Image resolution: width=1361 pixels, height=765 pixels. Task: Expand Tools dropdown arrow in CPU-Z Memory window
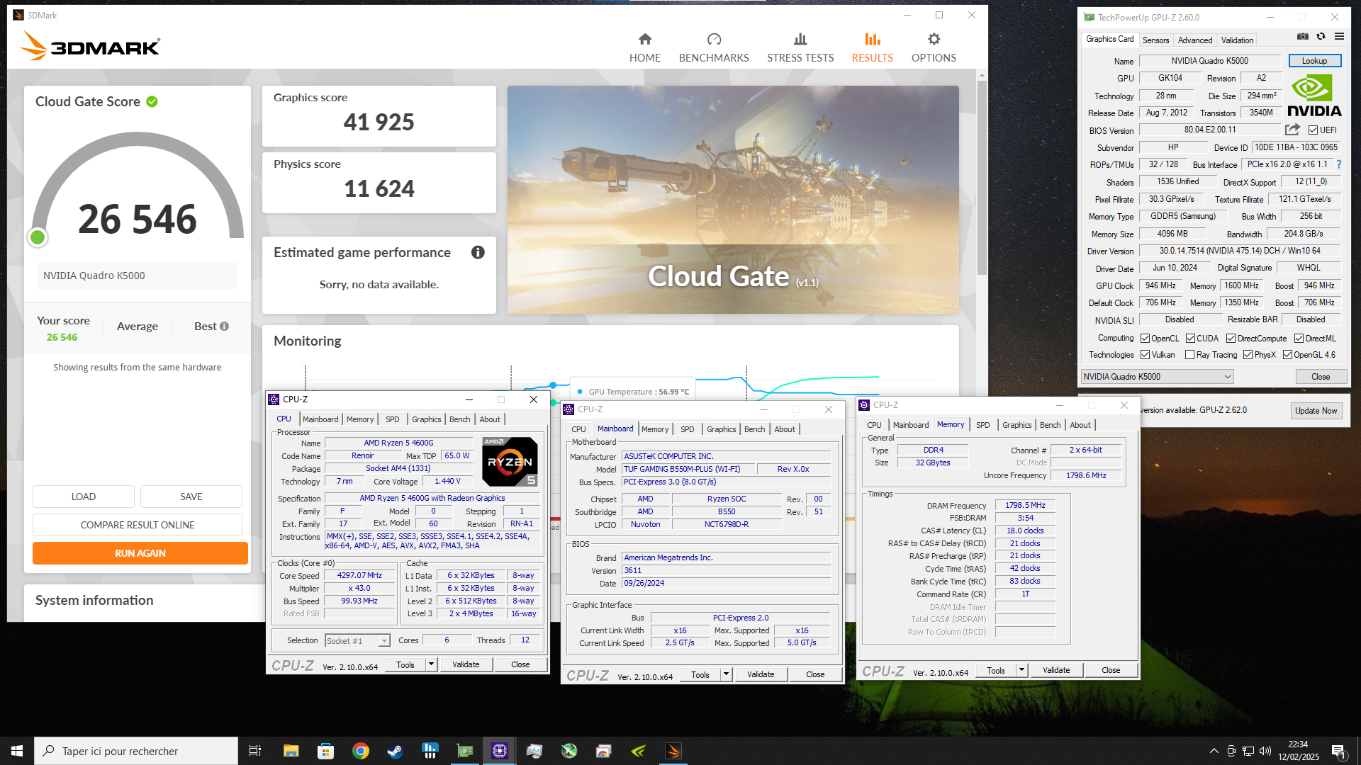point(1021,670)
